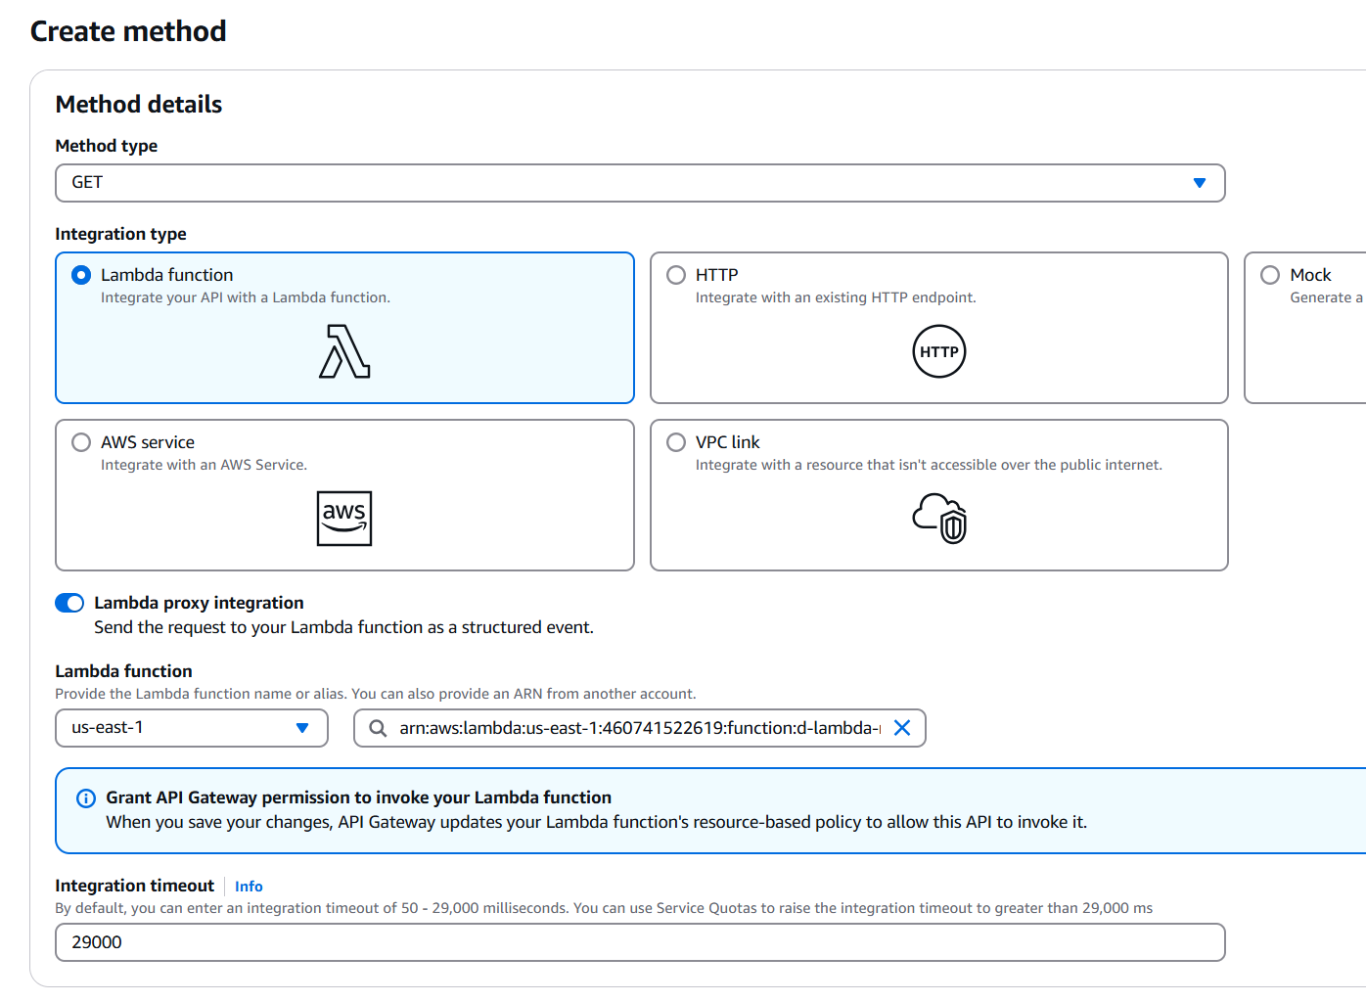Click the search magnifier in ARN field

tap(378, 728)
